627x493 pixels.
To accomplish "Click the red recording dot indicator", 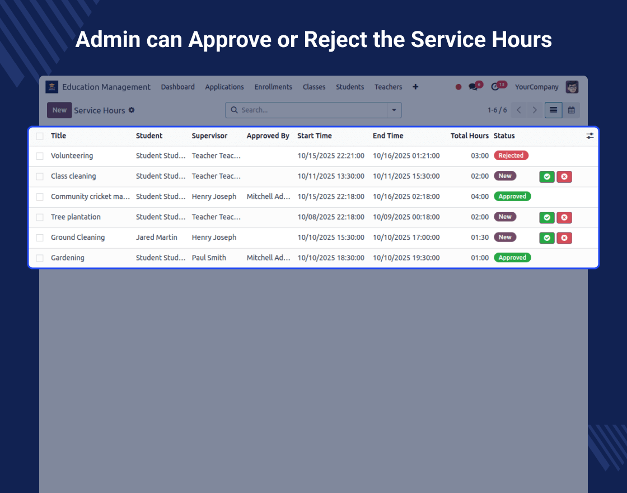I will (x=458, y=87).
